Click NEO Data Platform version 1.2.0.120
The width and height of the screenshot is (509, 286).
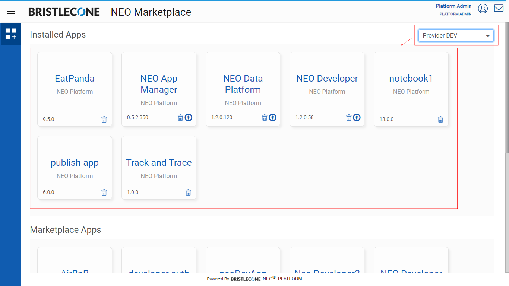click(x=222, y=117)
